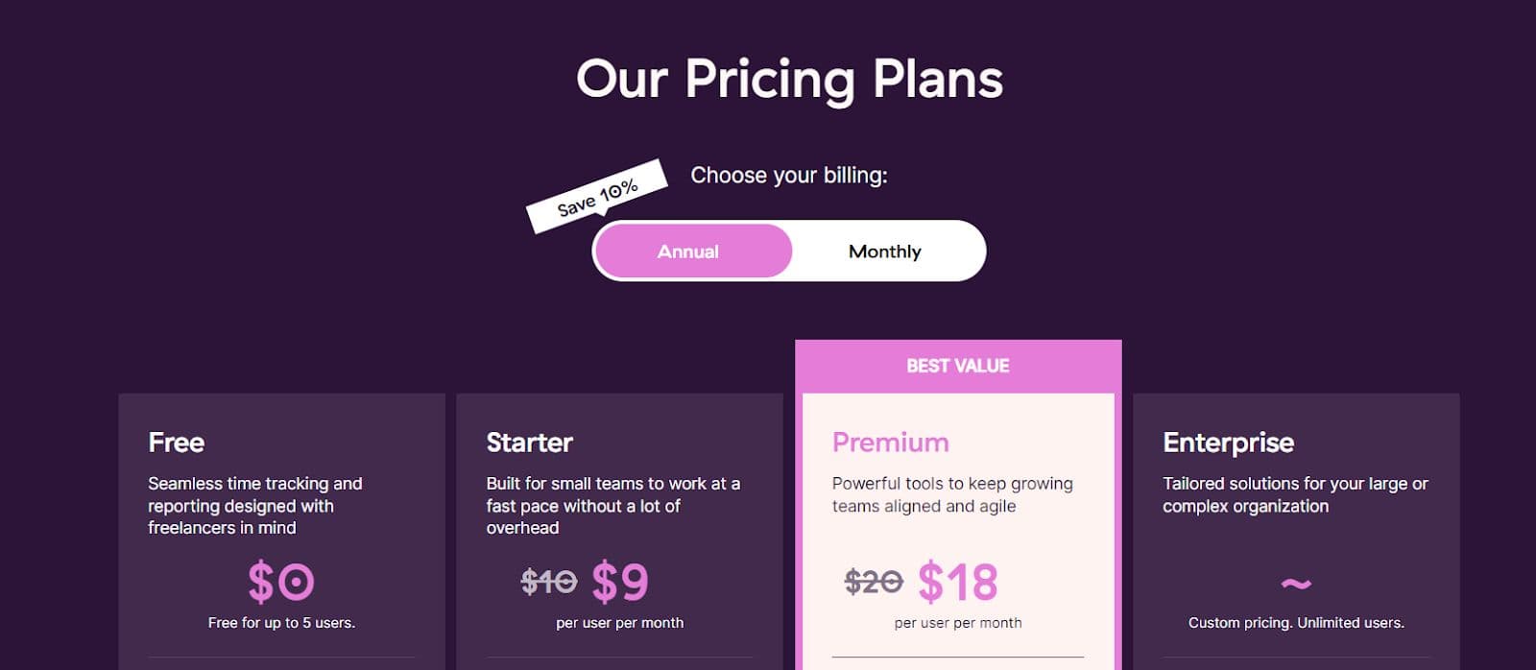Click the "Choose your billing:" label
This screenshot has height=670, width=1536.
(789, 176)
